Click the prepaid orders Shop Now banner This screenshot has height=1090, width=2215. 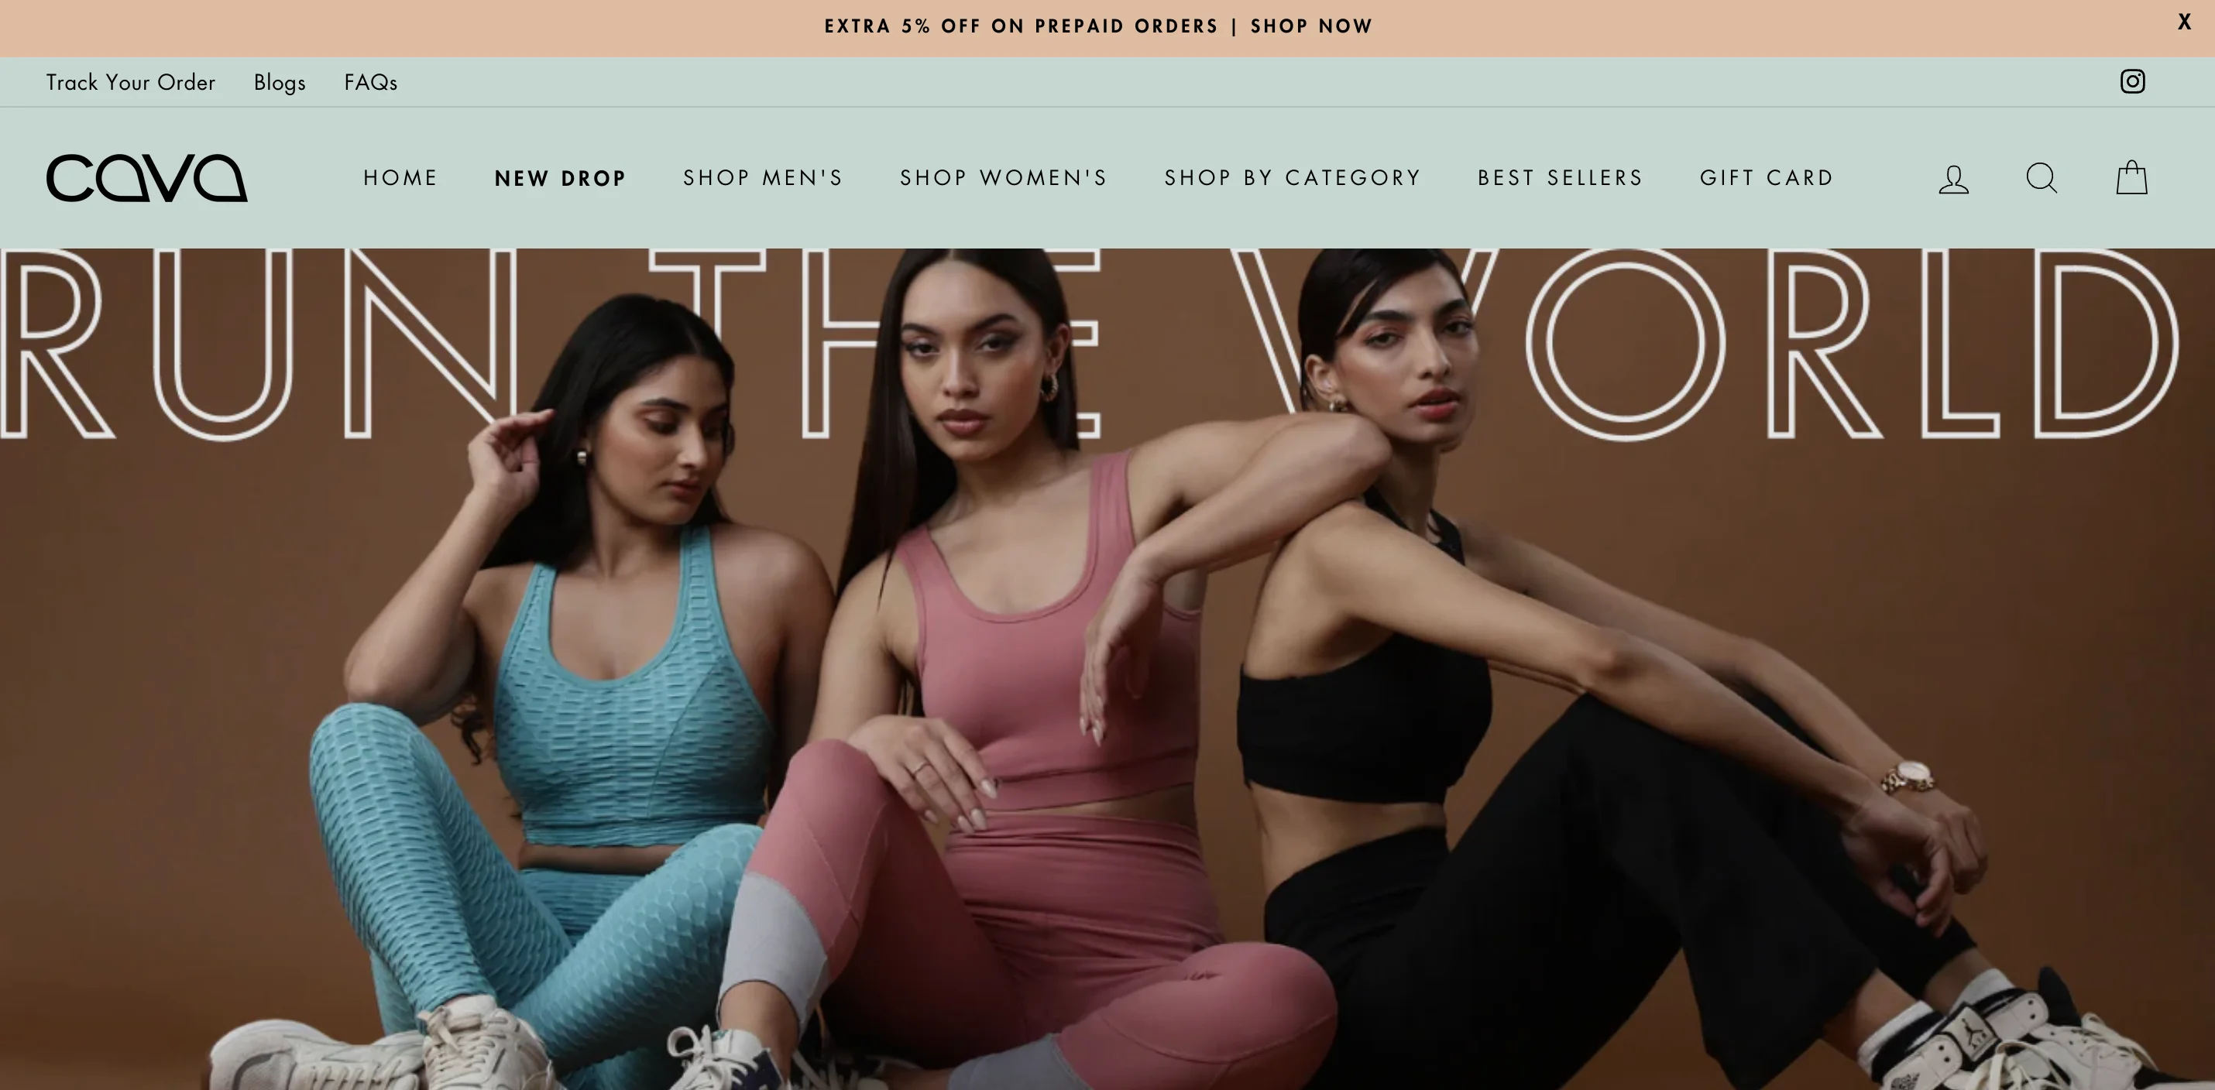point(1098,26)
